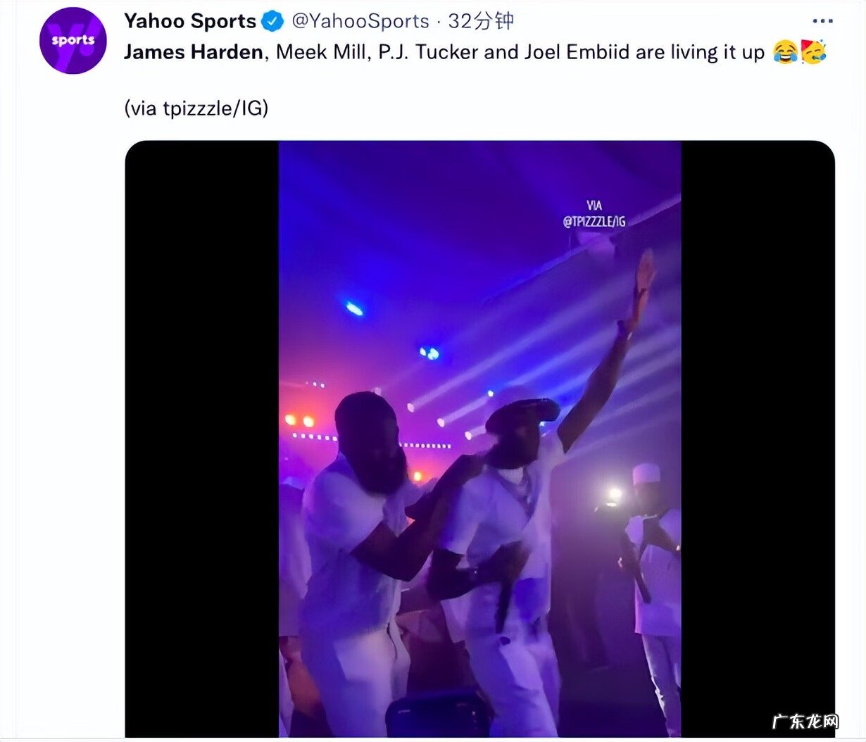
Task: Open the Yahoo Sports display name link
Action: coord(189,21)
